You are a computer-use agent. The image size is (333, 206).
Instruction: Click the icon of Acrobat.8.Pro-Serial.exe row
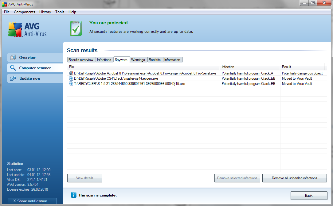71,73
